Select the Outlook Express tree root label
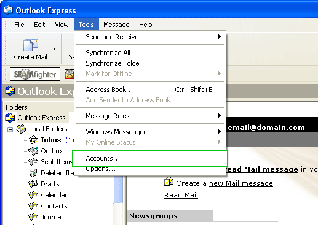Viewport: 318px width, 225px height. click(42, 118)
